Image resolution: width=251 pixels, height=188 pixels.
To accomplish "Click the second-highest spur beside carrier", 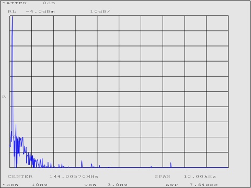I will [16, 125].
